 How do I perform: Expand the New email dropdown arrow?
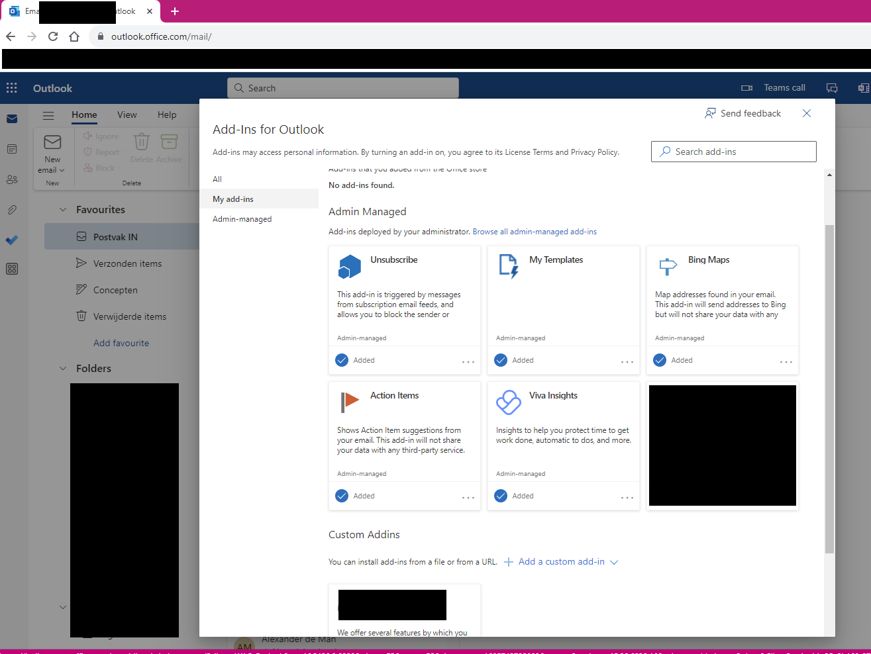click(x=62, y=170)
